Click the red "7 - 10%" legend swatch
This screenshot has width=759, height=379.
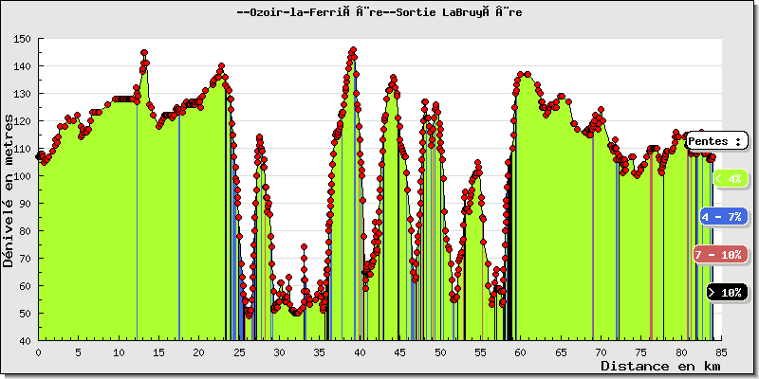718,254
